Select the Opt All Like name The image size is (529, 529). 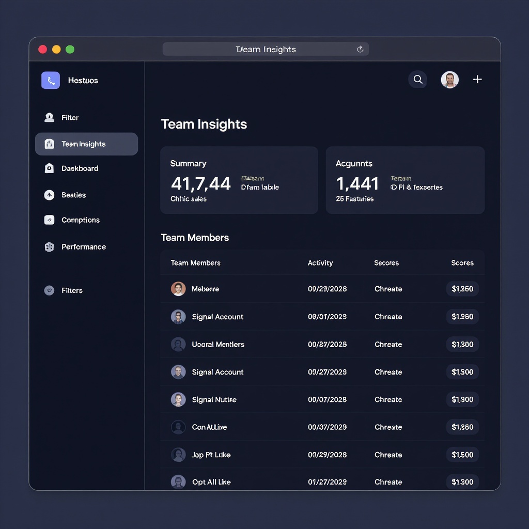point(211,482)
